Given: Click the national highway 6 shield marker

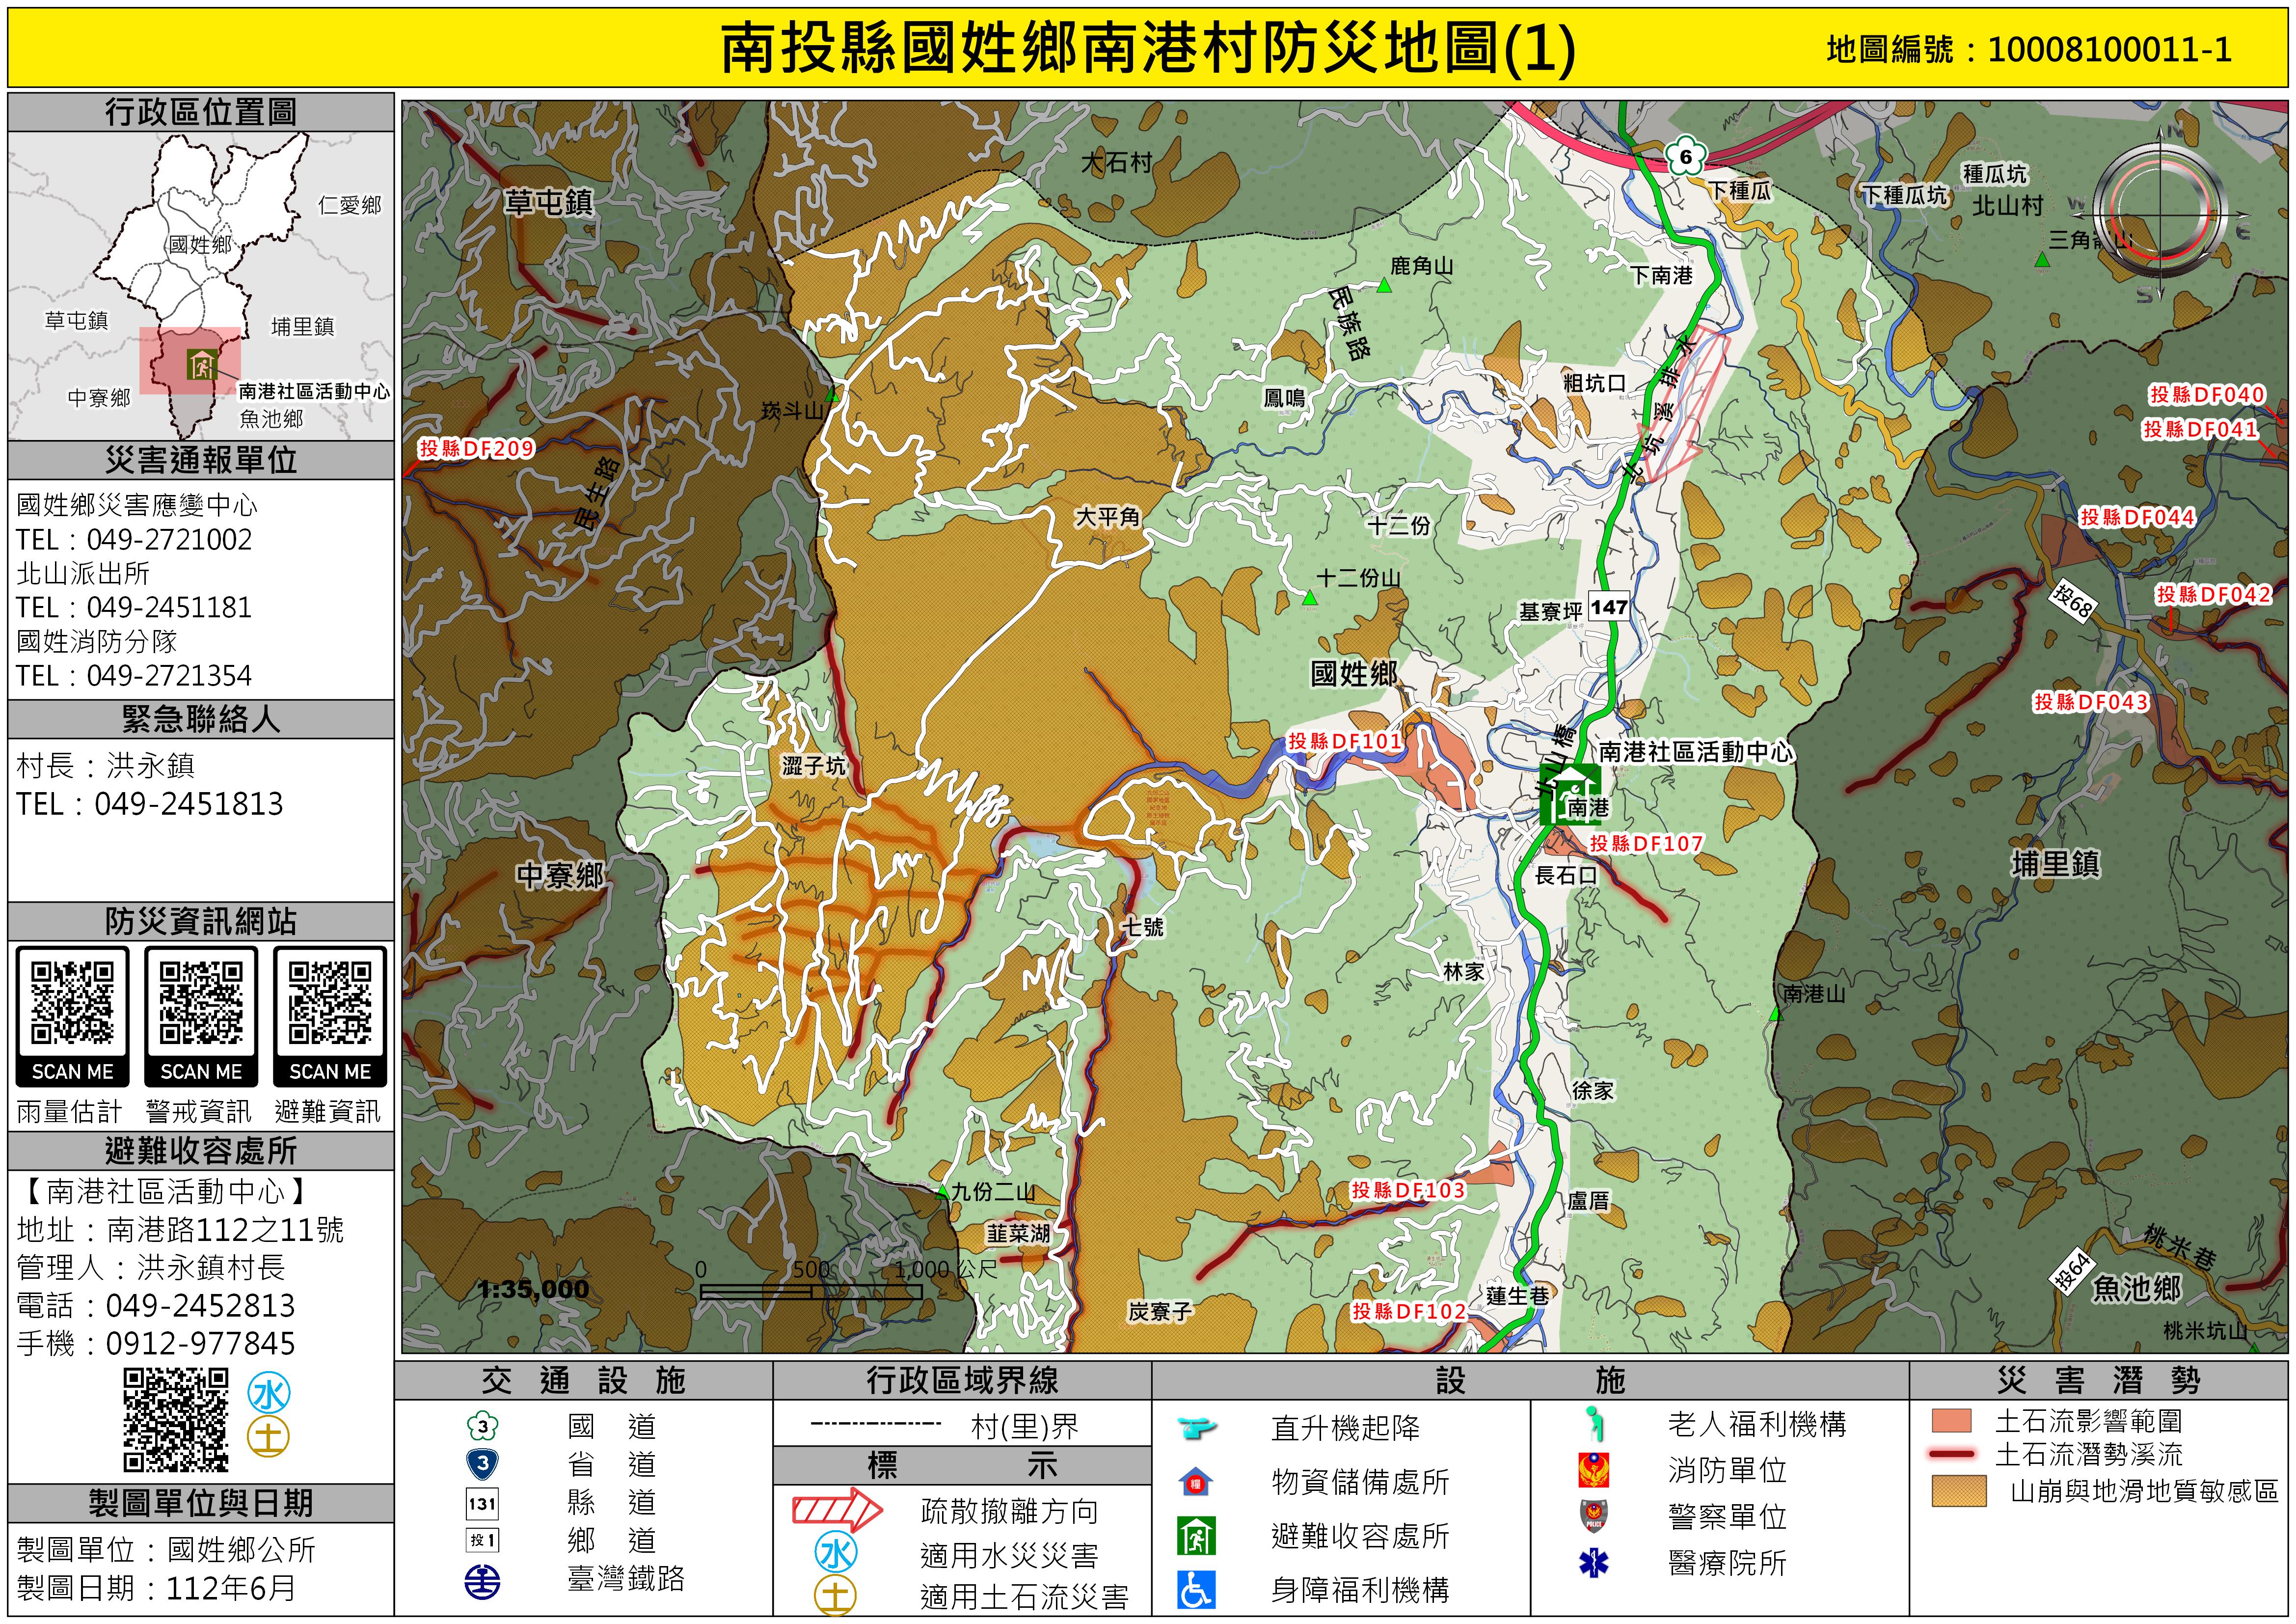Looking at the screenshot, I should 1685,156.
